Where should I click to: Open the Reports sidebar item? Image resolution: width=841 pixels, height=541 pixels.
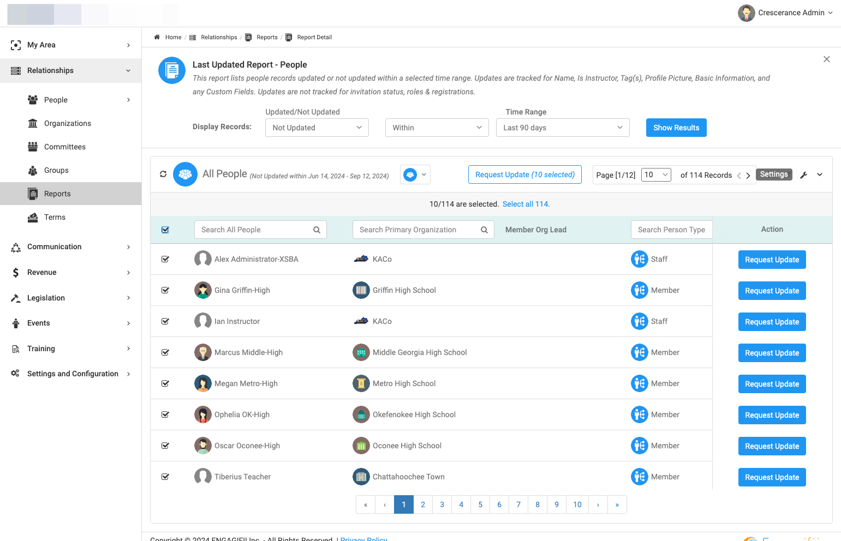tap(71, 194)
